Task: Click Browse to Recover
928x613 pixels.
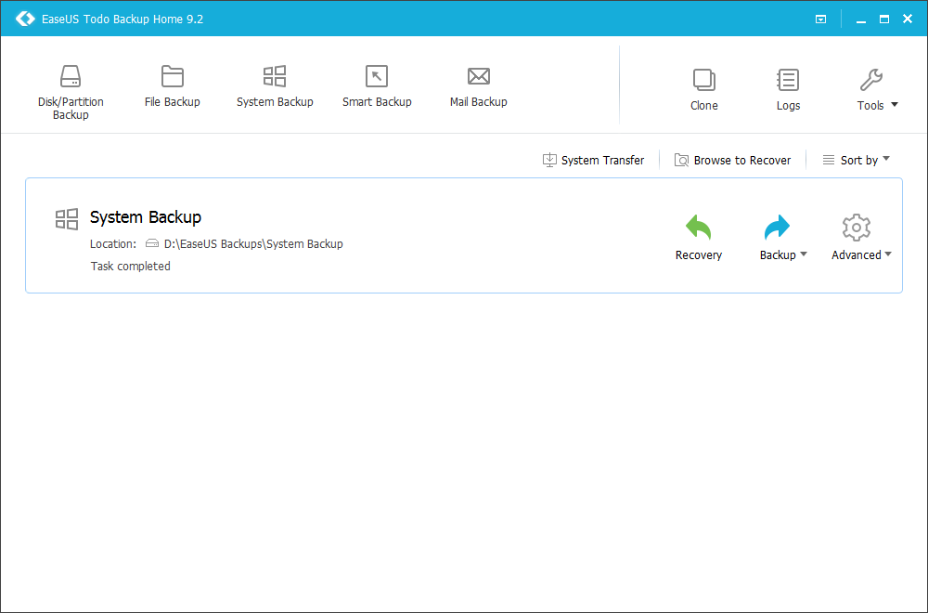Action: point(732,160)
